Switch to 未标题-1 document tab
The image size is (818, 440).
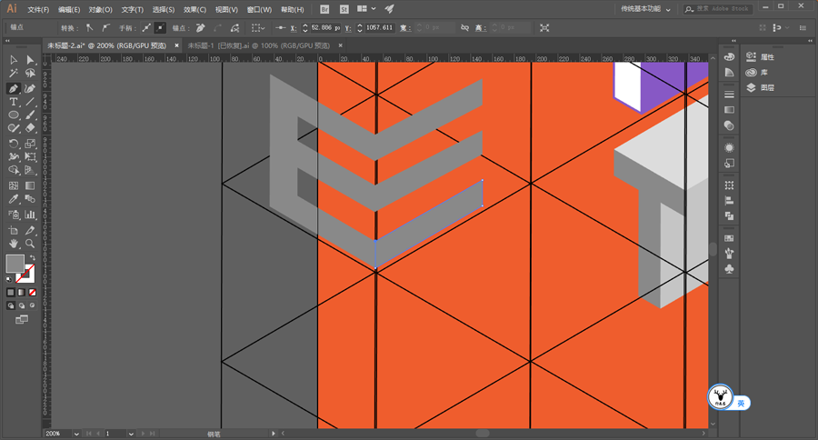coord(259,45)
